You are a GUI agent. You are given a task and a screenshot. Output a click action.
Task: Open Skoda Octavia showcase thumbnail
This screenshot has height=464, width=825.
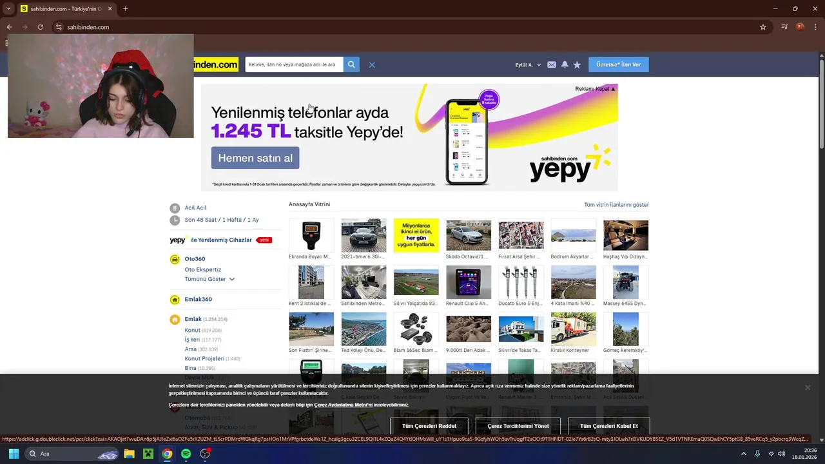469,235
